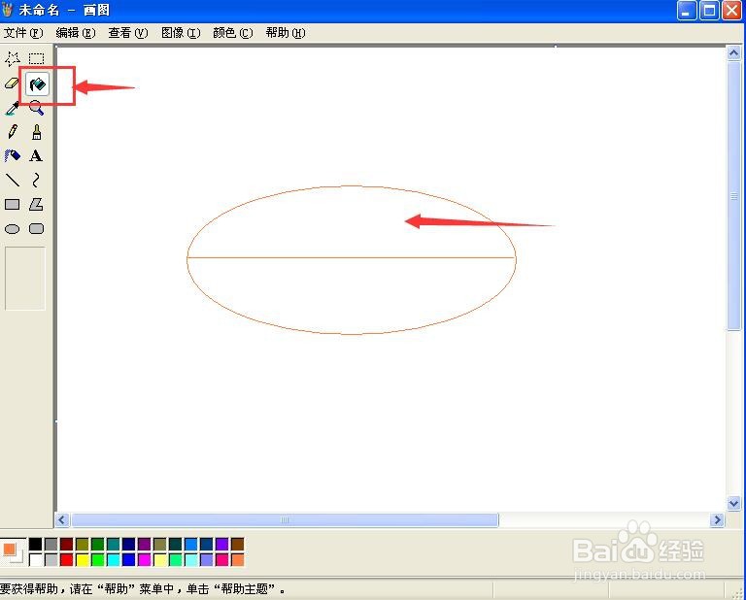
Task: Choose the straight Line tool
Action: pyautogui.click(x=13, y=181)
